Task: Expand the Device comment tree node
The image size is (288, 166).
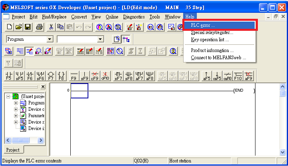Action: 16,109
